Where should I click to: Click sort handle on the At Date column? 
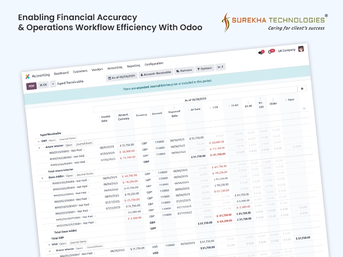pyautogui.click(x=188, y=110)
